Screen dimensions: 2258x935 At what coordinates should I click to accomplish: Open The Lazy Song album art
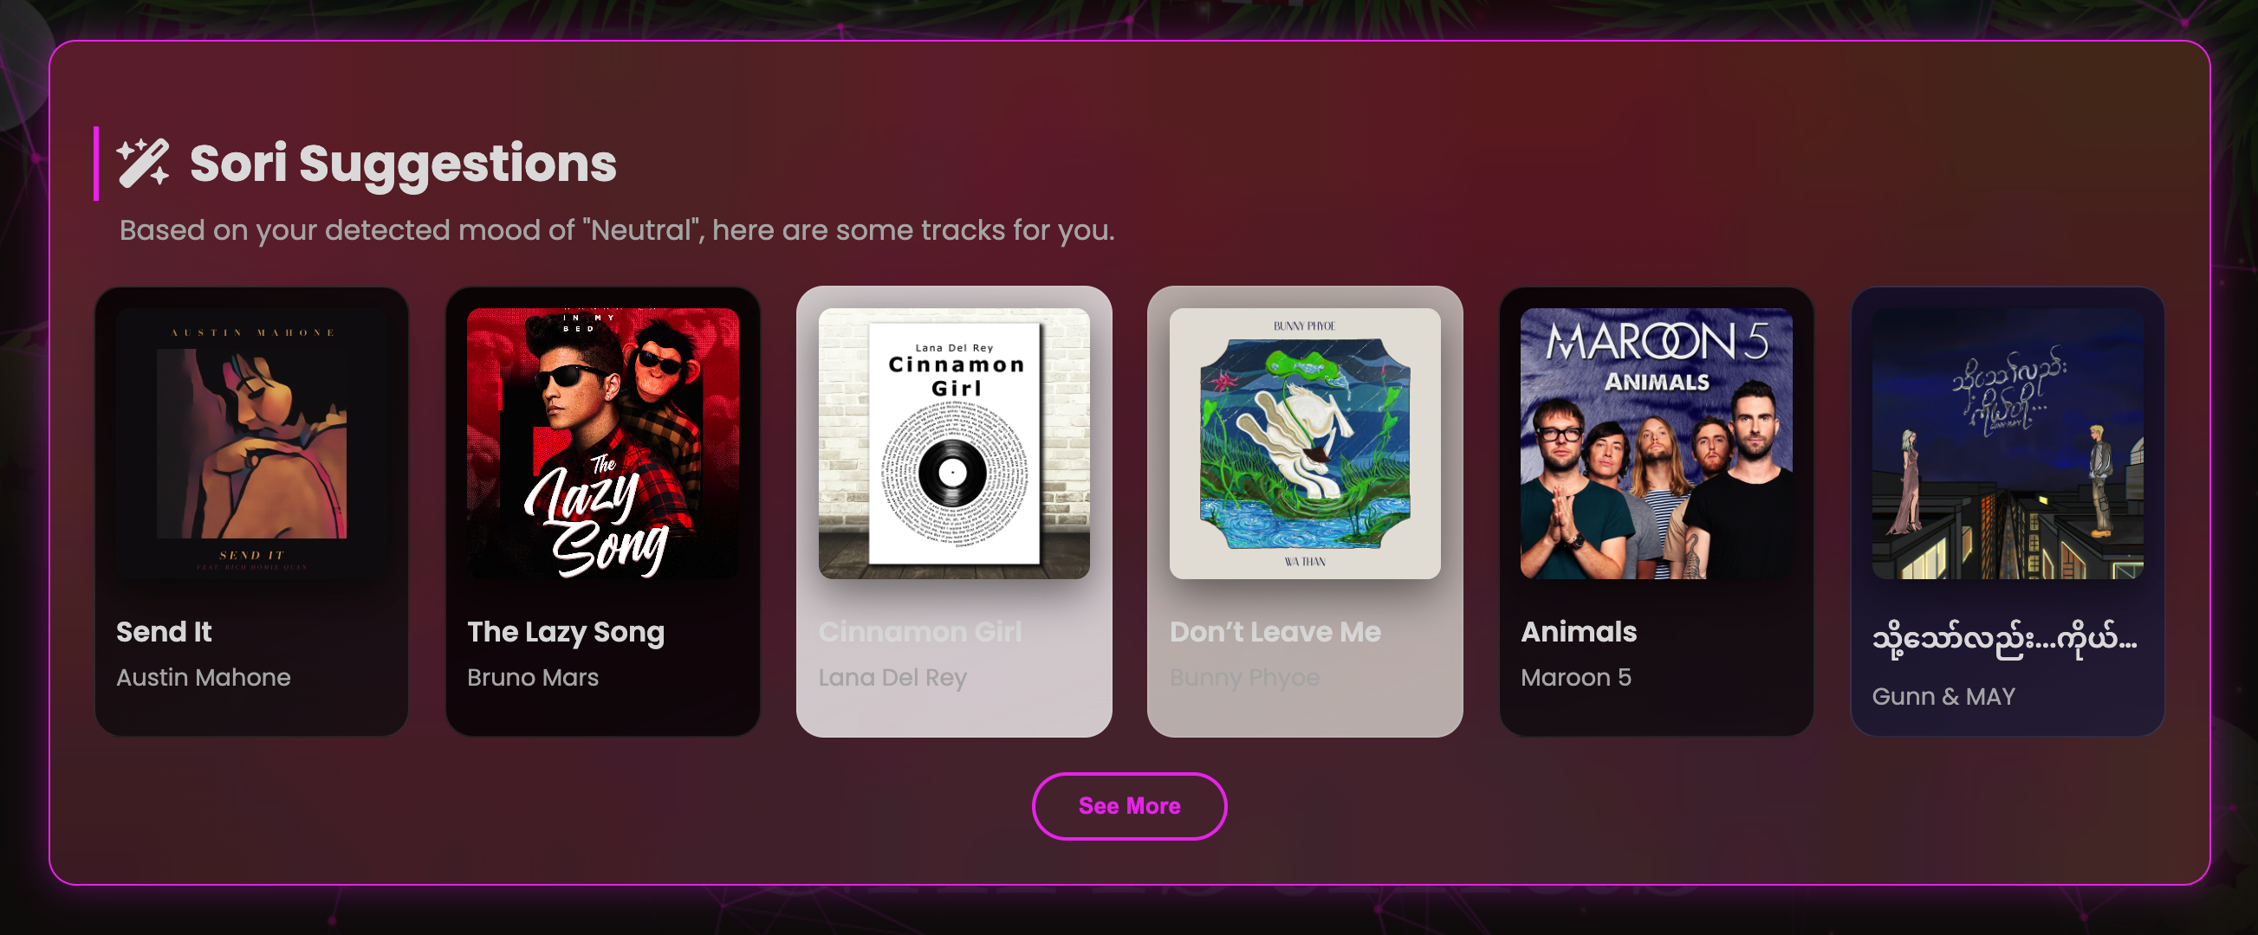(603, 443)
